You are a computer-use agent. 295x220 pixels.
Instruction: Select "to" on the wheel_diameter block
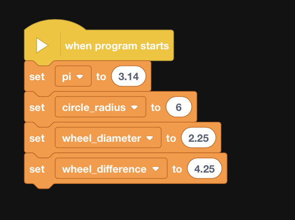(171, 138)
